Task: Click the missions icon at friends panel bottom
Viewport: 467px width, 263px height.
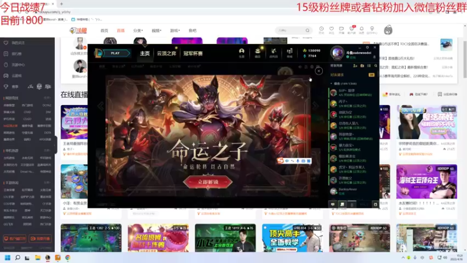Action: pos(342,204)
